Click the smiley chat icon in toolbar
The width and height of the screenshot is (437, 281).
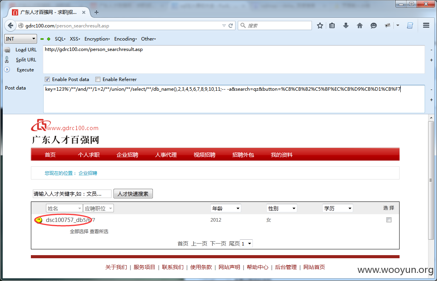[373, 25]
